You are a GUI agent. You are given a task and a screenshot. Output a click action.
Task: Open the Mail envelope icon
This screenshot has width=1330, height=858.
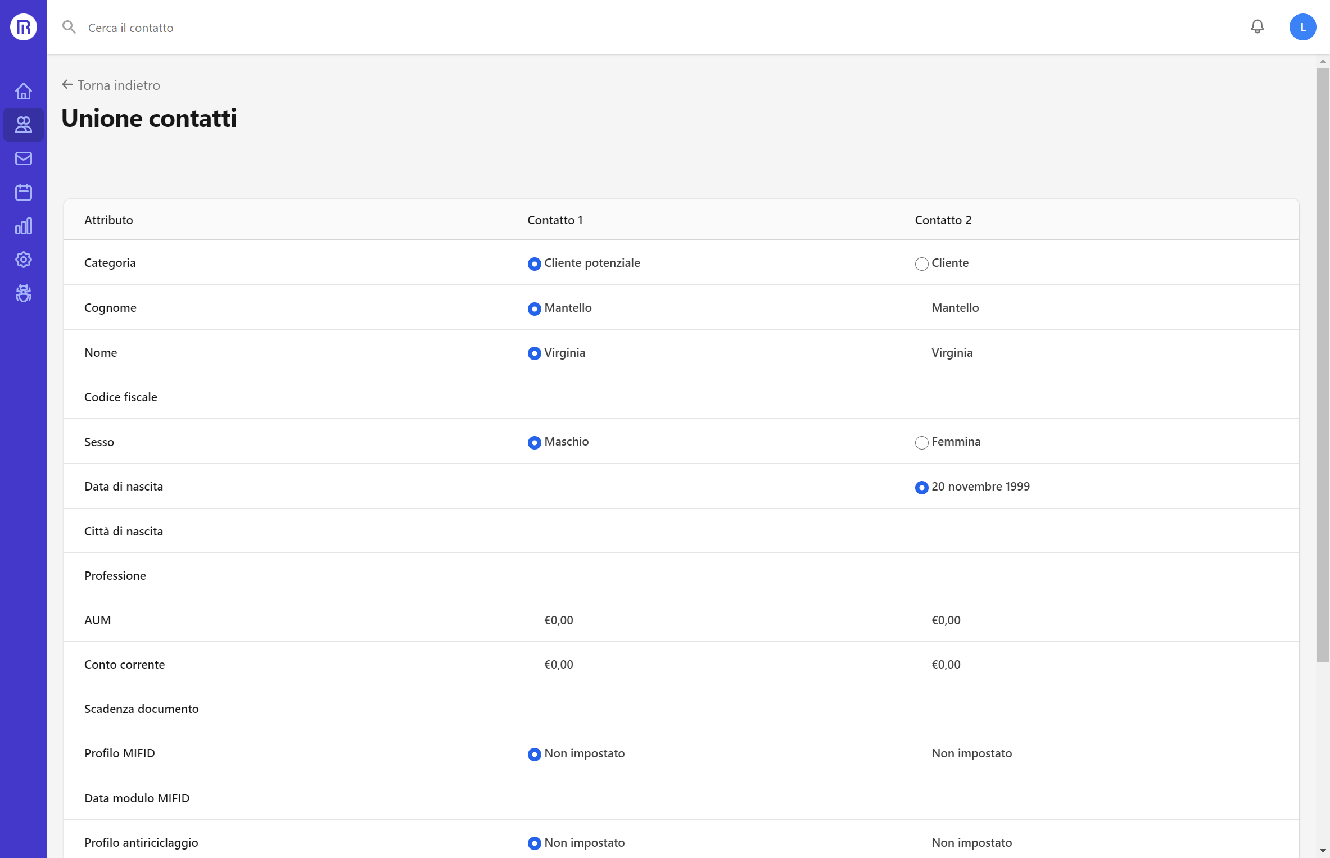pos(24,158)
